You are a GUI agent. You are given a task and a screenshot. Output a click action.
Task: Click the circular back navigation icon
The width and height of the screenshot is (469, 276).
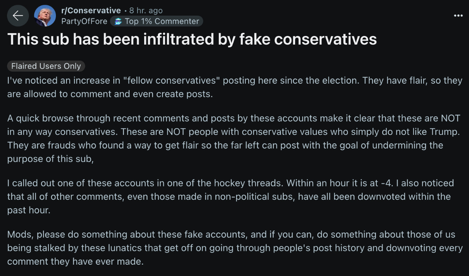click(x=17, y=15)
